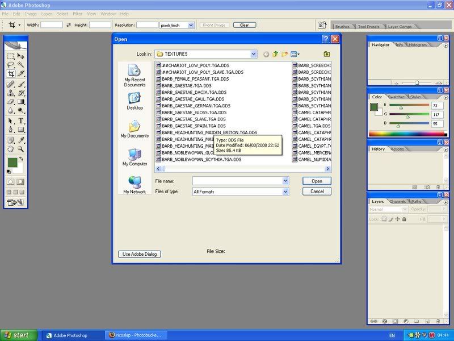Expand the File name dropdown list
454x341 pixels.
click(285, 181)
